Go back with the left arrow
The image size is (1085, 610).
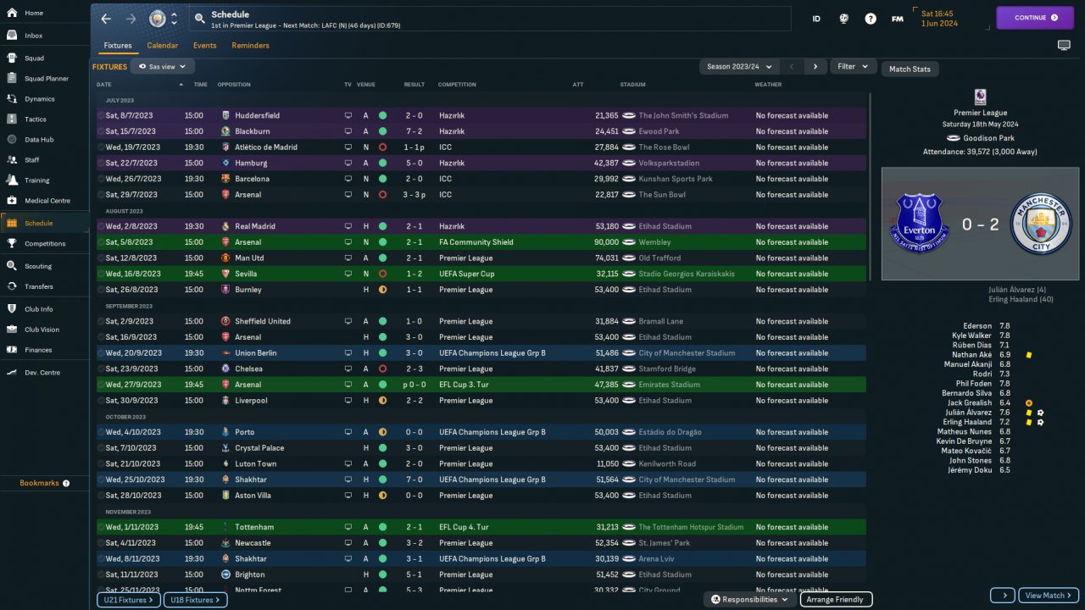pos(106,19)
